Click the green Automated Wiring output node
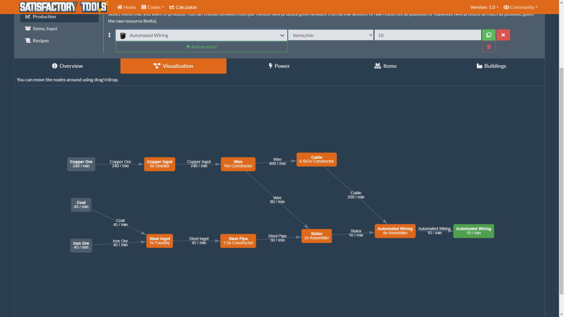The width and height of the screenshot is (564, 317). point(473,231)
